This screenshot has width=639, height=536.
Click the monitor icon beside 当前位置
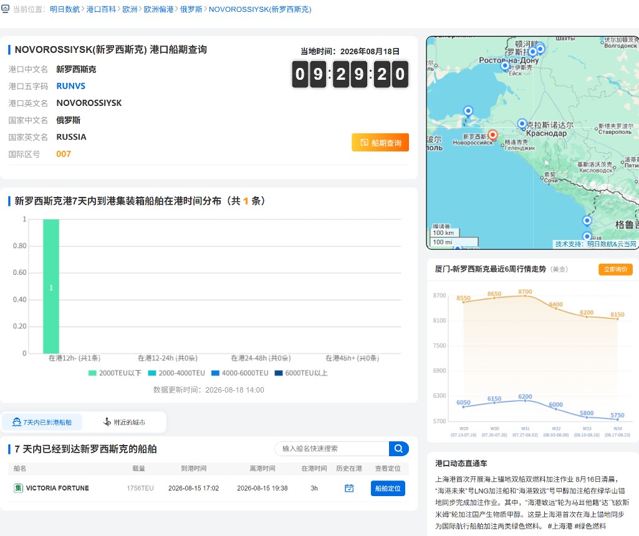(x=5, y=9)
